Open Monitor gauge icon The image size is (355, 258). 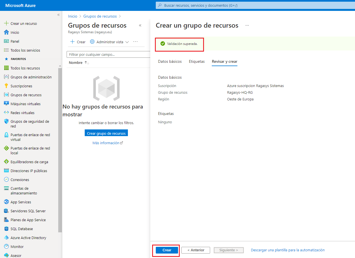pyautogui.click(x=6, y=247)
